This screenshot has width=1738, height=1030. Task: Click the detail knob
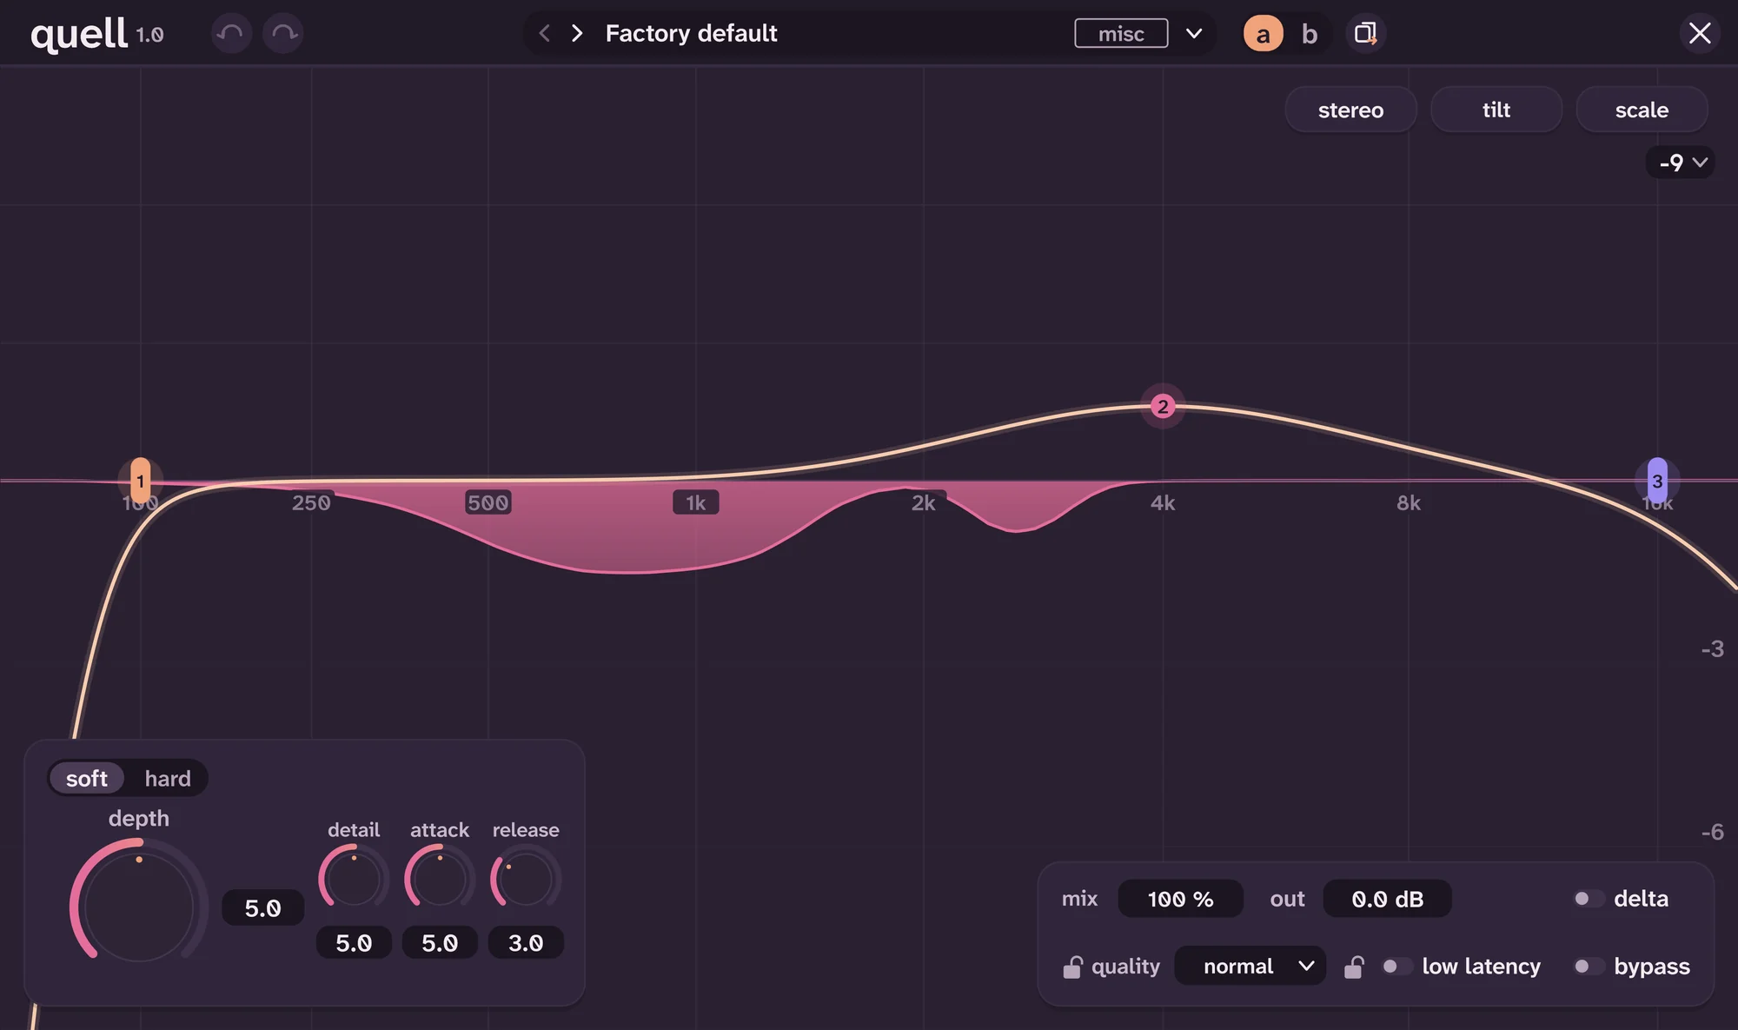coord(354,879)
